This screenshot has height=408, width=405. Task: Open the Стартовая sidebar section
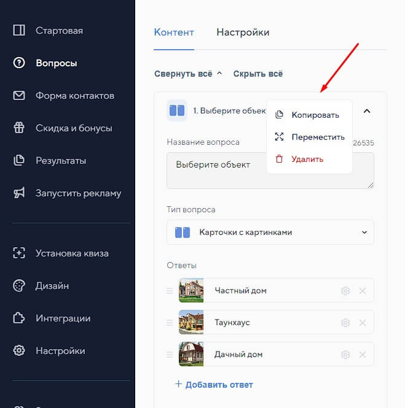click(59, 31)
